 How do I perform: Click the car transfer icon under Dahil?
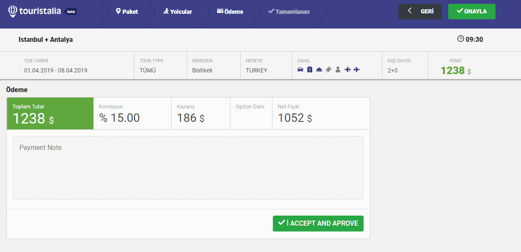(x=300, y=70)
